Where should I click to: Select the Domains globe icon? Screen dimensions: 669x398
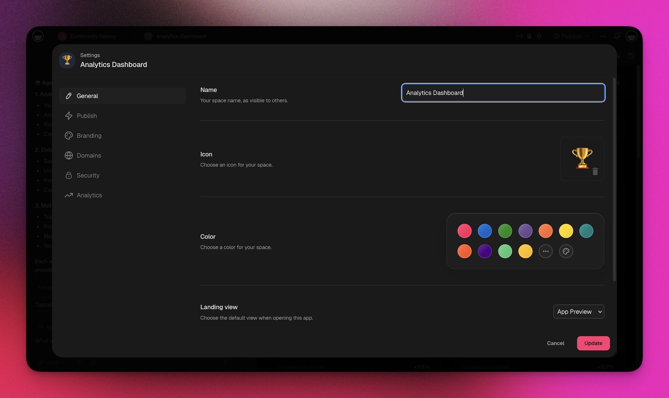tap(69, 155)
